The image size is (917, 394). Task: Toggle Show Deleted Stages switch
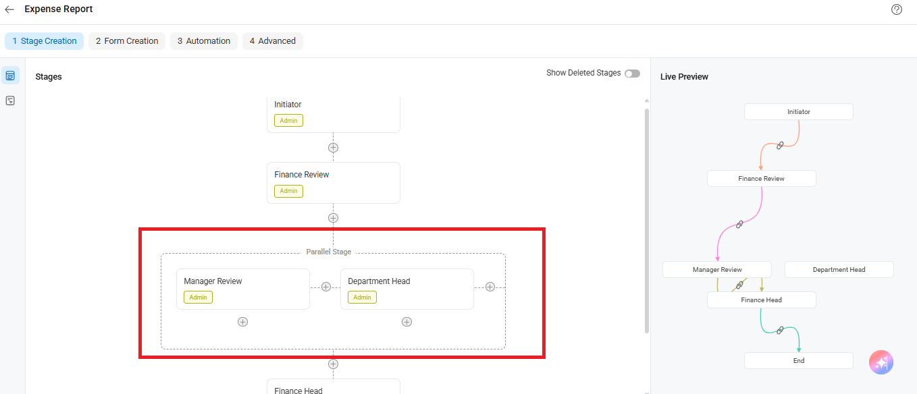coord(632,74)
